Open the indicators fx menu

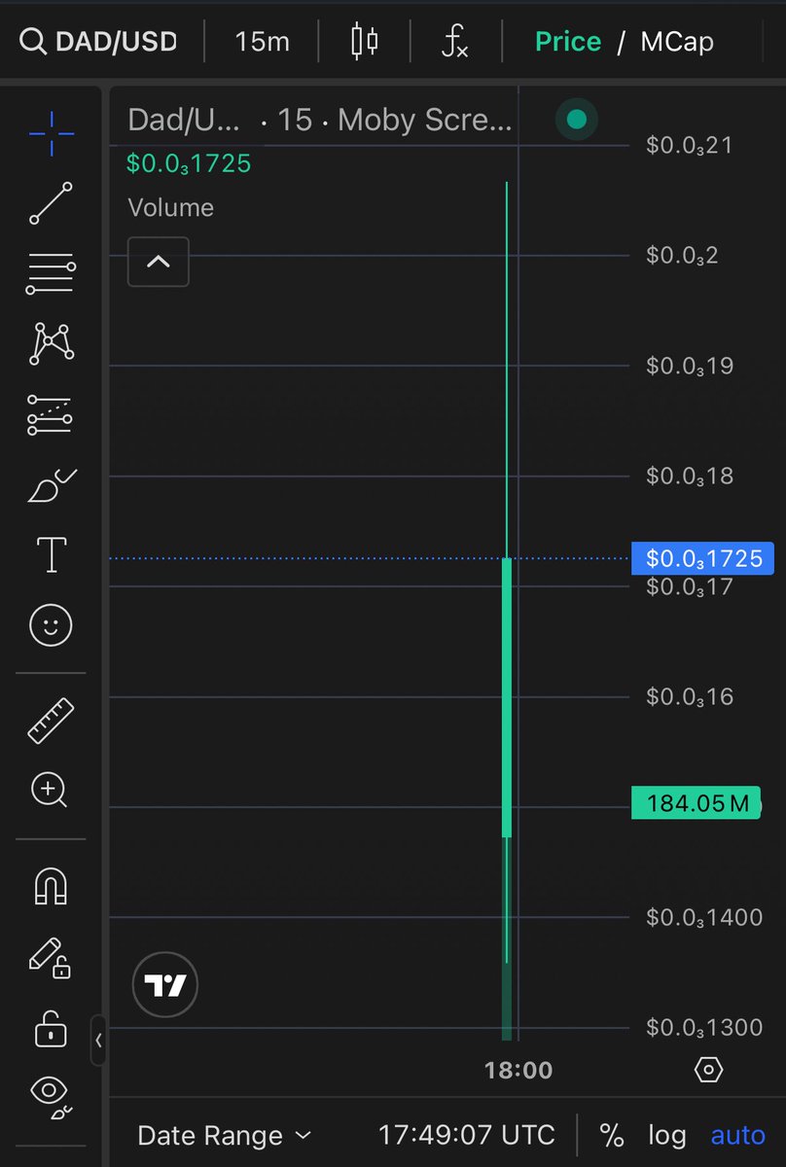point(454,42)
